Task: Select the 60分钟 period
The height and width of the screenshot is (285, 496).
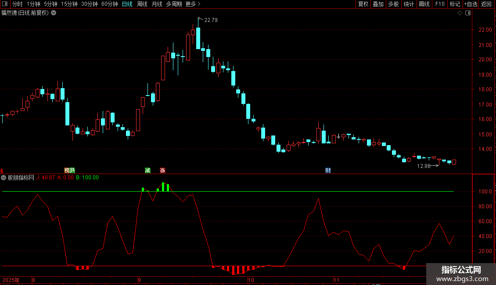Action: click(110, 4)
